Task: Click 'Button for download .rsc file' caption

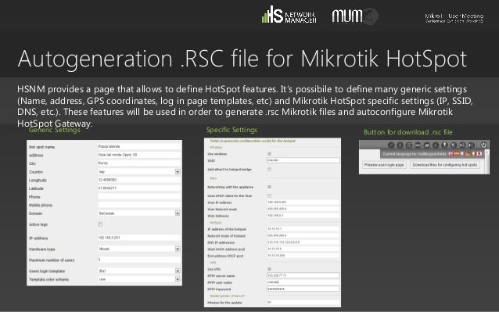Action: [x=408, y=132]
